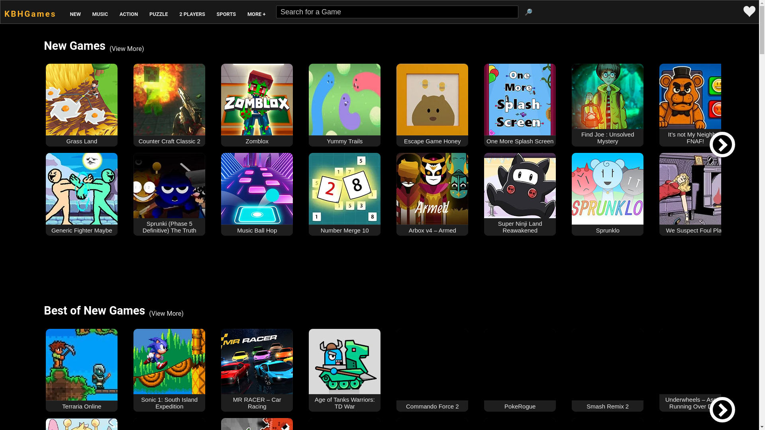Open the Sonic 1: South Island Expedition thumbnail
765x430 pixels.
point(169,362)
